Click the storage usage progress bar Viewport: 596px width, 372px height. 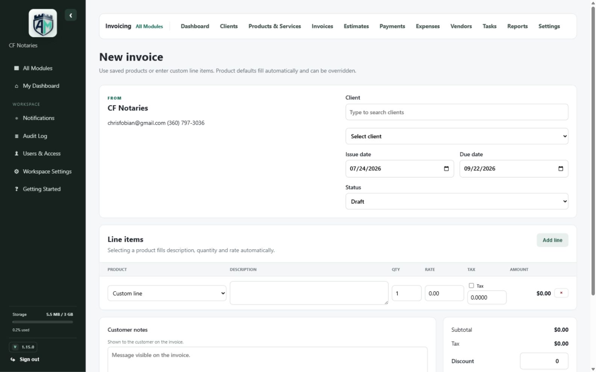(x=42, y=322)
